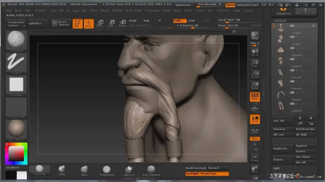The width and height of the screenshot is (325, 182).
Task: Click the List All subtool button
Action: point(283,121)
